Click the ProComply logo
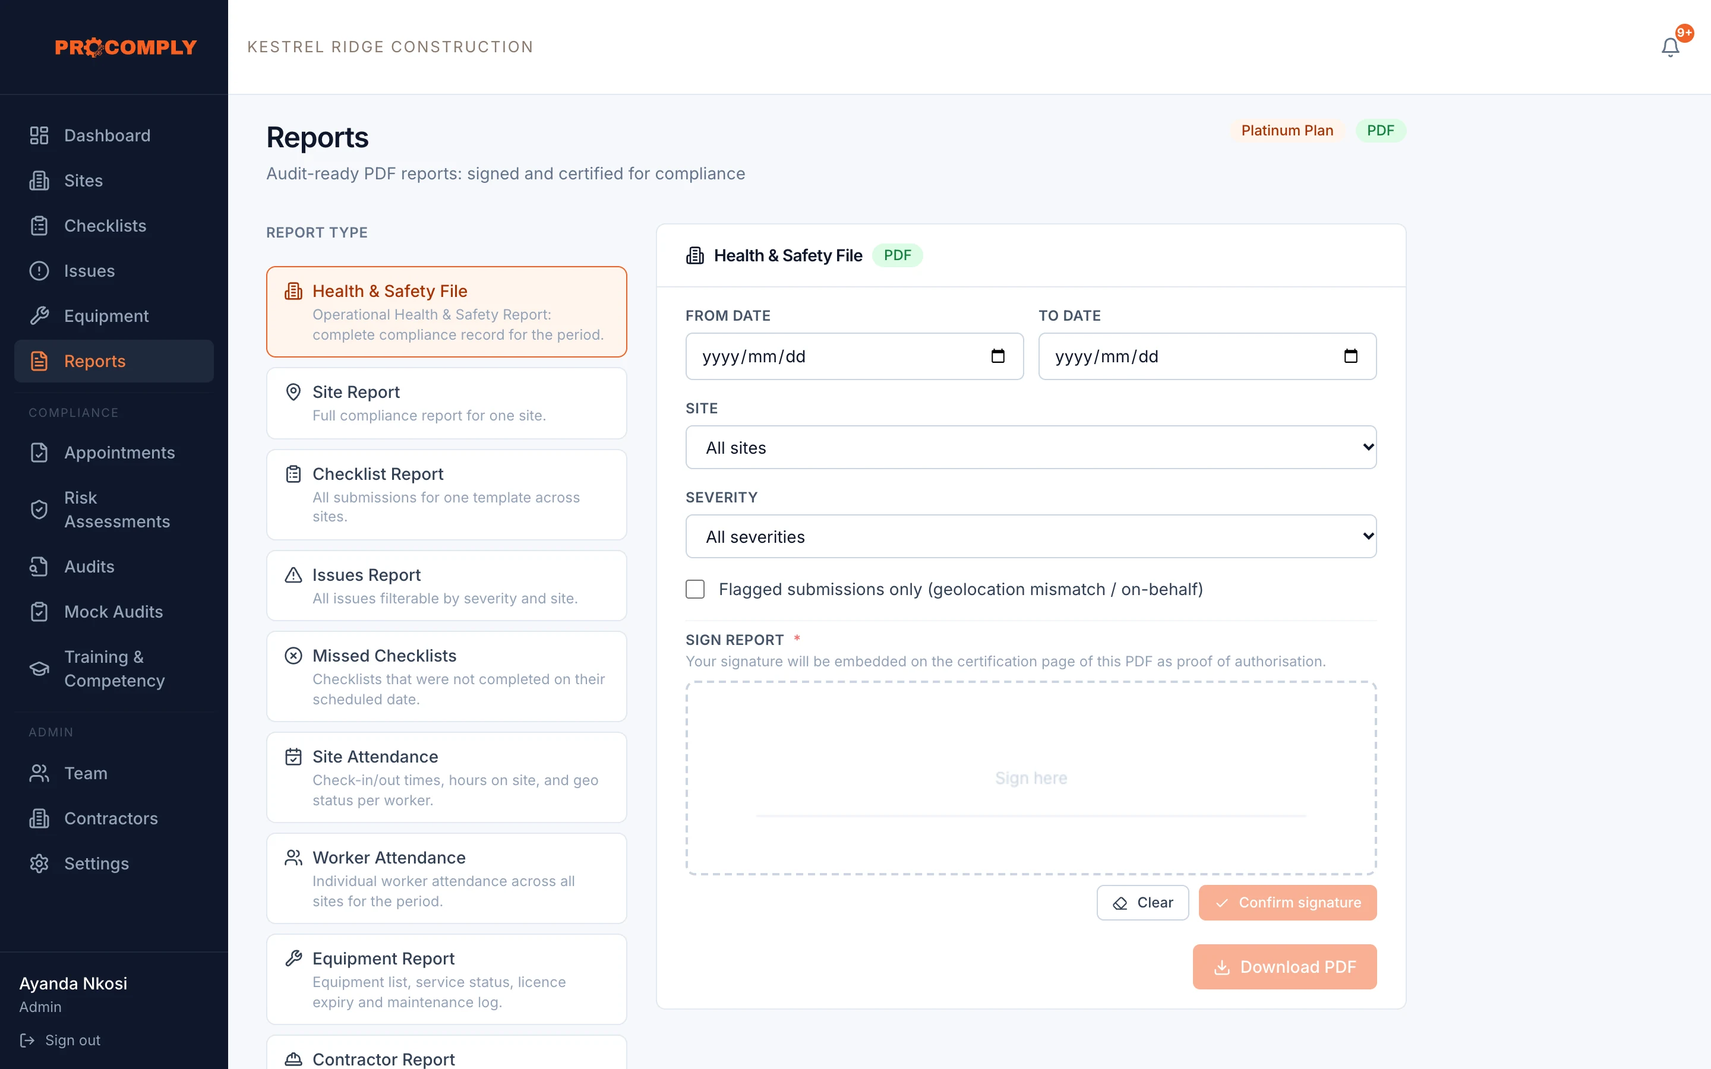 [126, 48]
